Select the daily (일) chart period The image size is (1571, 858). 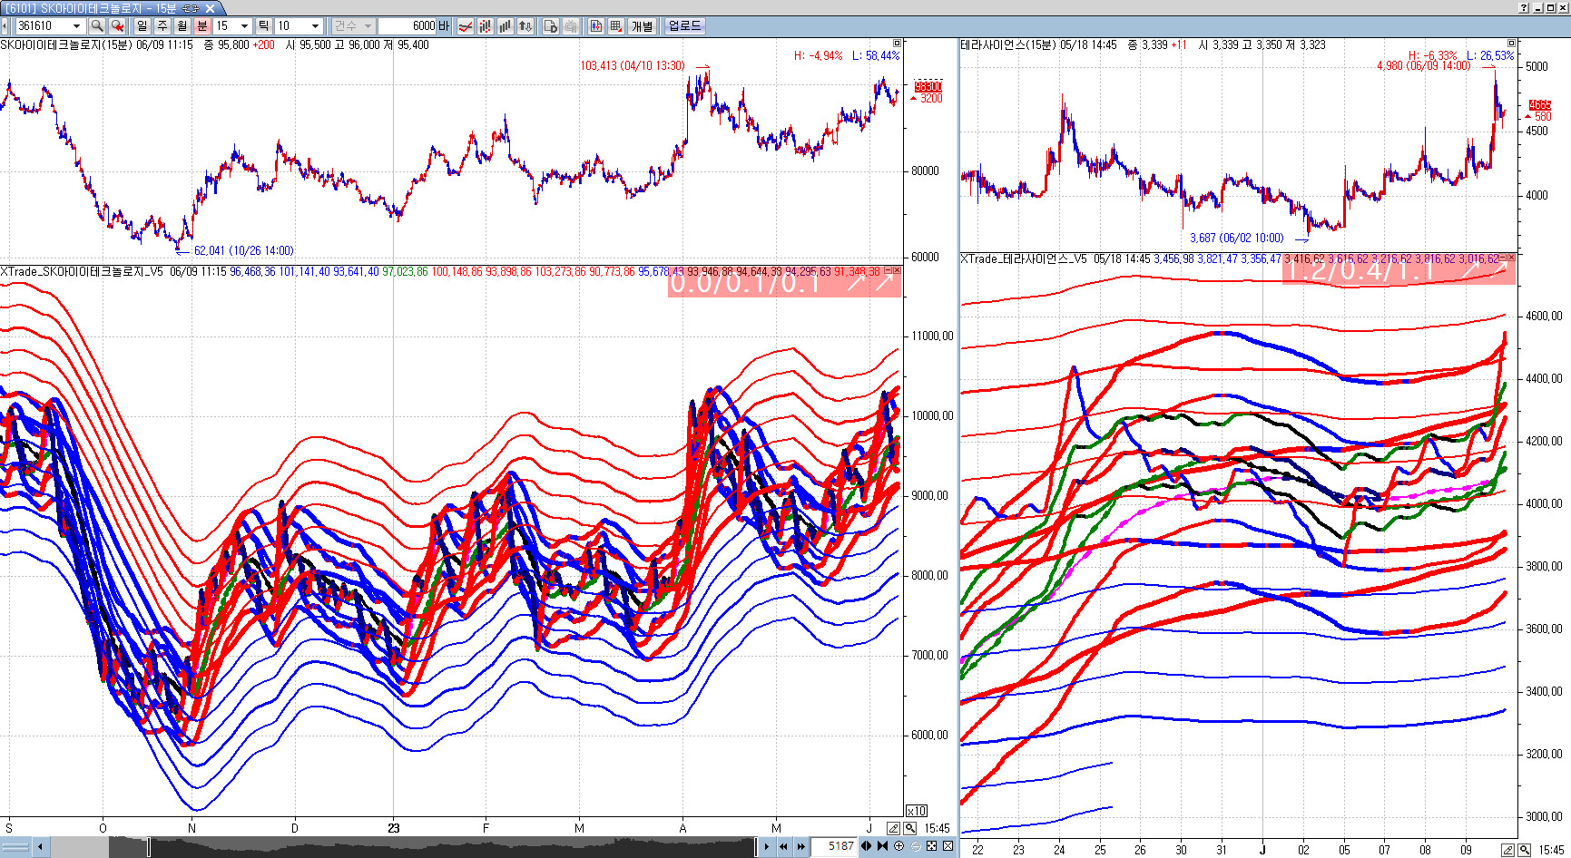(142, 26)
